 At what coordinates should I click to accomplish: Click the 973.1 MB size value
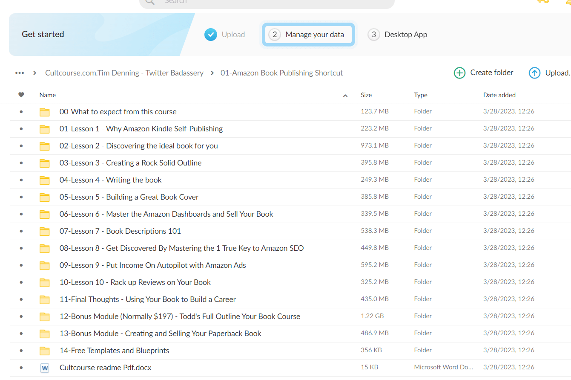[375, 145]
